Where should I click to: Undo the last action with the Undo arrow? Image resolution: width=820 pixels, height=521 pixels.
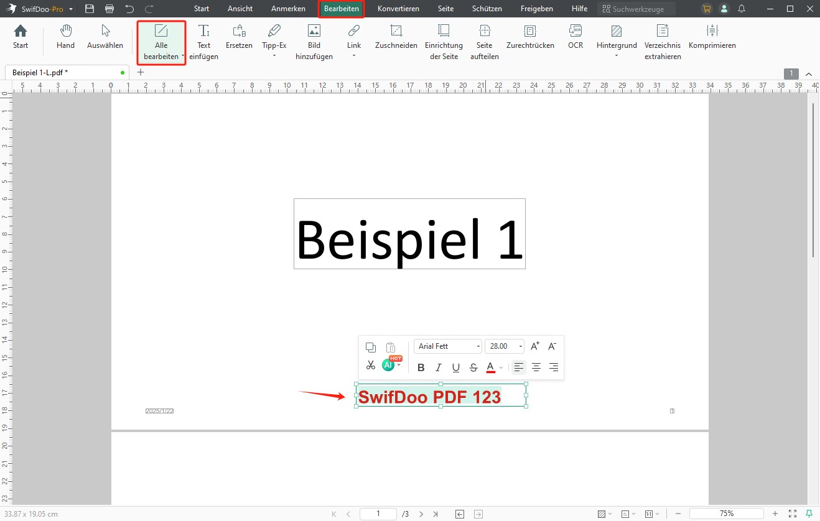click(129, 9)
